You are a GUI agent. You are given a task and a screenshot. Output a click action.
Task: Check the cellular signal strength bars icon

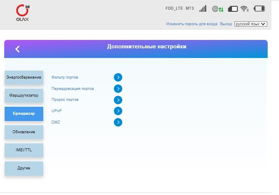[x=203, y=8]
